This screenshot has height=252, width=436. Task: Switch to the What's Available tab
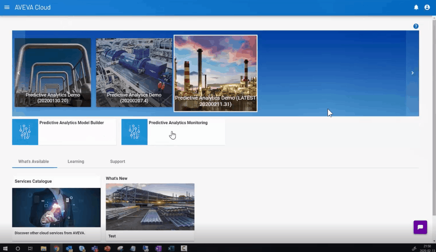(x=34, y=162)
